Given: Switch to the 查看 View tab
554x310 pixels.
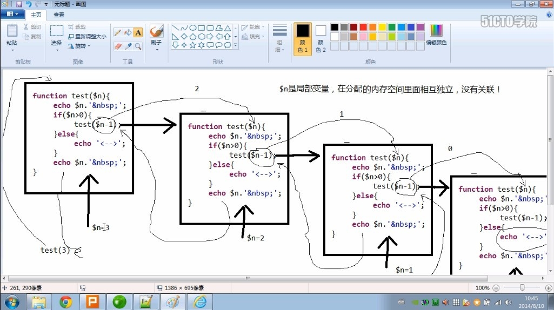Looking at the screenshot, I should pyautogui.click(x=59, y=15).
